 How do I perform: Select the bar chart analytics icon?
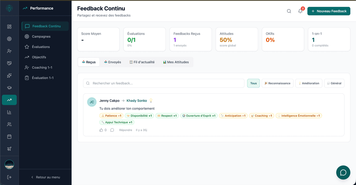(x=9, y=112)
